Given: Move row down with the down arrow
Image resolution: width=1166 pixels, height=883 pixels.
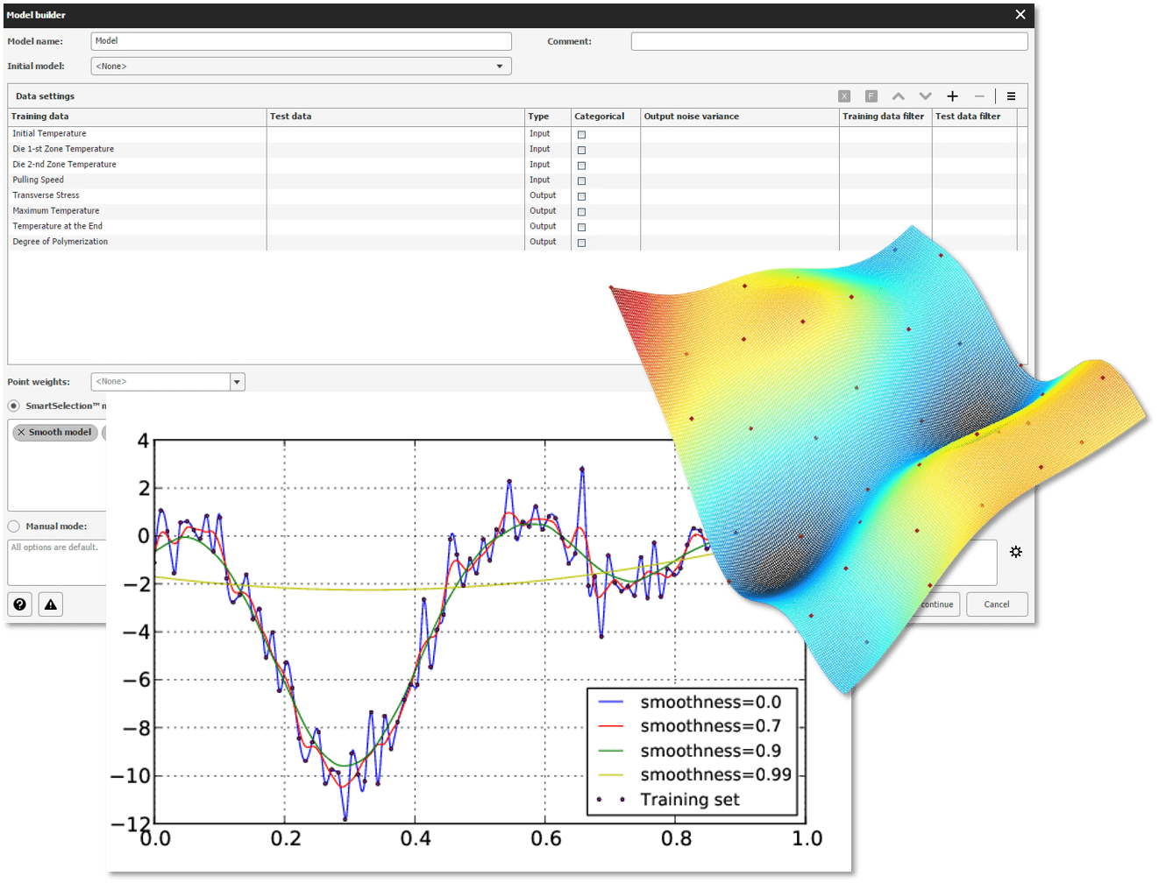Looking at the screenshot, I should pyautogui.click(x=926, y=96).
